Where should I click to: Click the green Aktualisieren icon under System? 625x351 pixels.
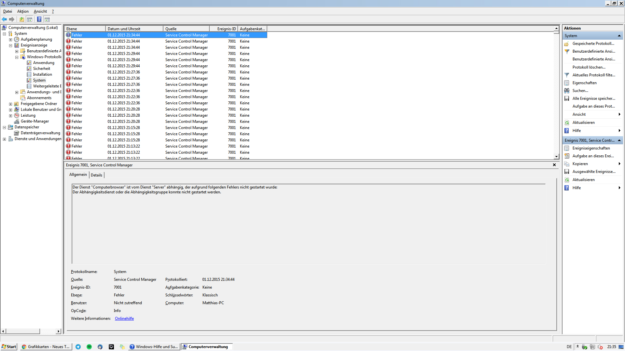tap(567, 123)
